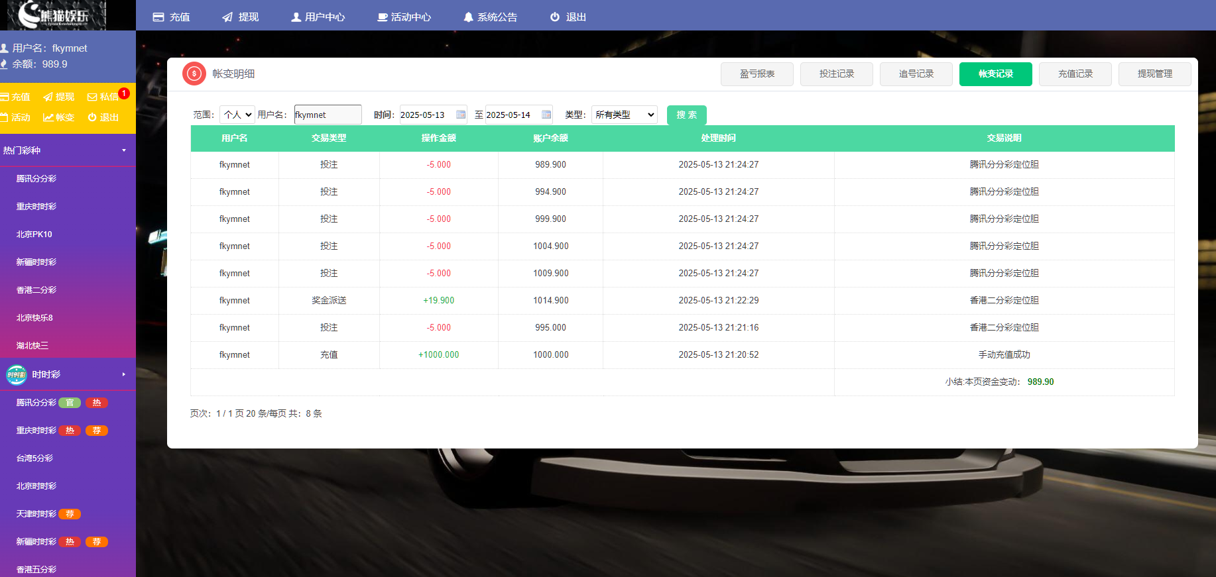Screen dimensions: 1216x577
Task: Open the 提现管理 tab
Action: pos(1154,74)
